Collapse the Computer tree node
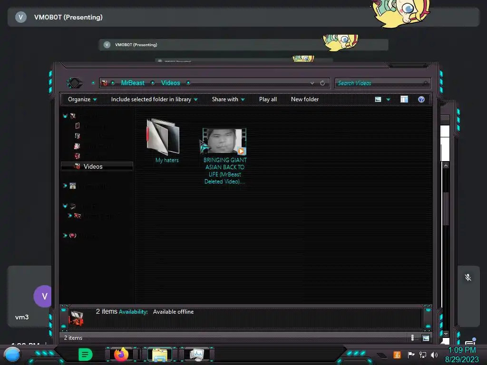Screen dimensions: 487x365 [x=65, y=206]
